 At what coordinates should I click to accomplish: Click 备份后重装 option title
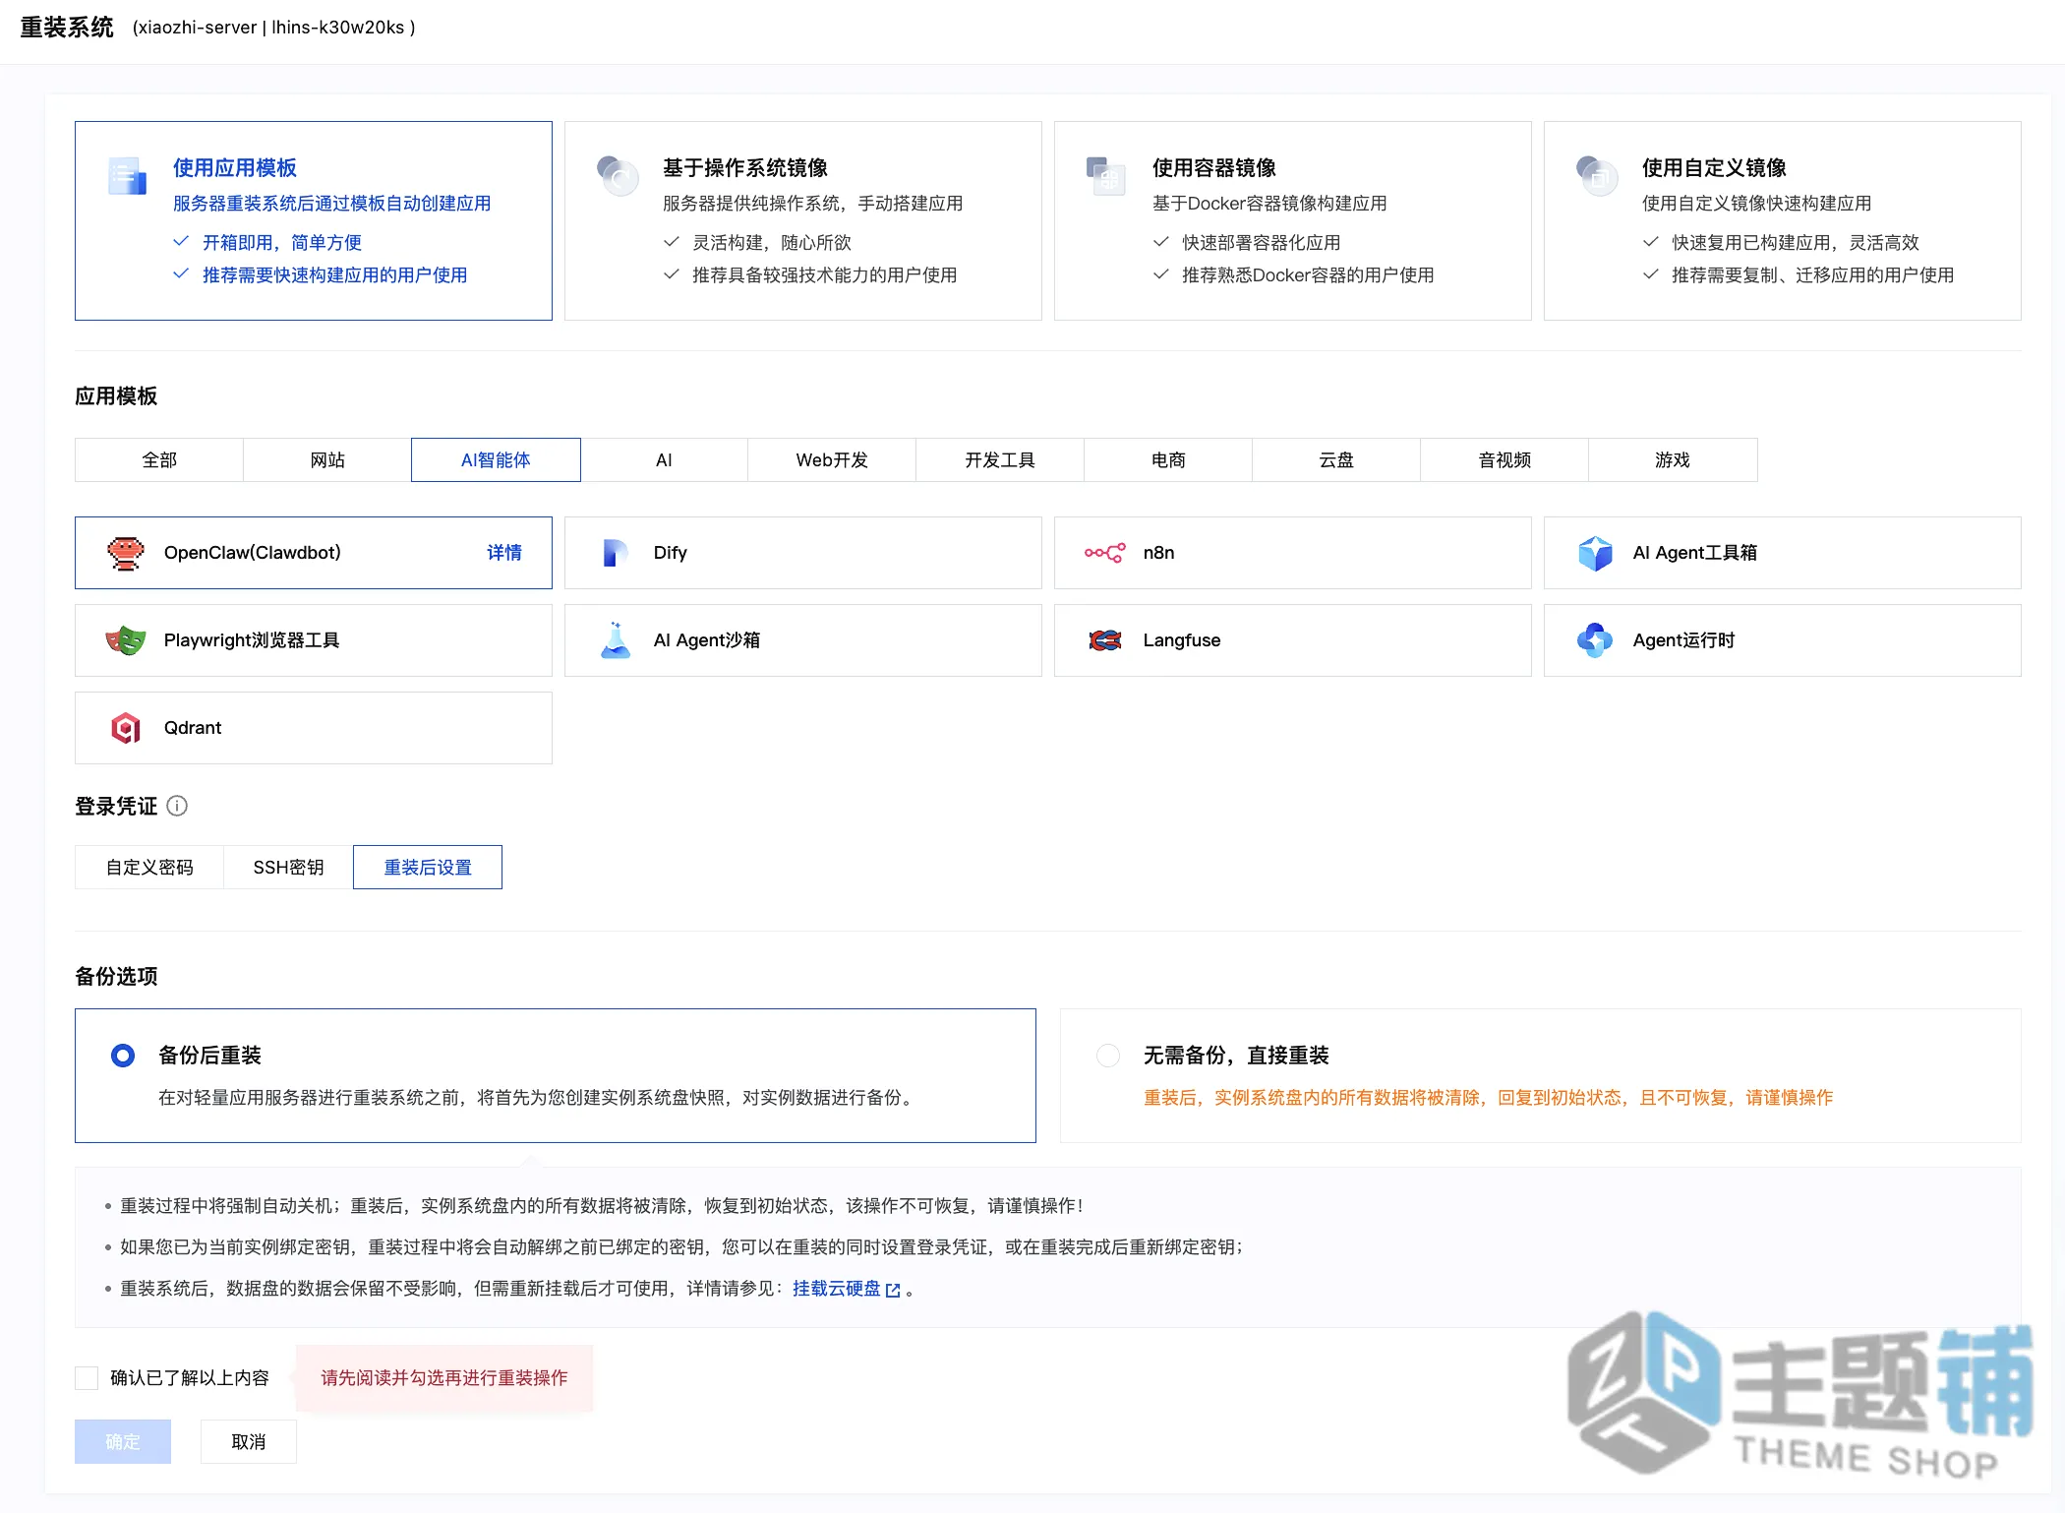[210, 1056]
